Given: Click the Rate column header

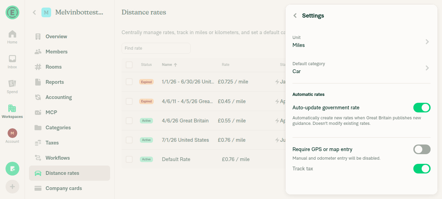Looking at the screenshot, I should point(225,65).
